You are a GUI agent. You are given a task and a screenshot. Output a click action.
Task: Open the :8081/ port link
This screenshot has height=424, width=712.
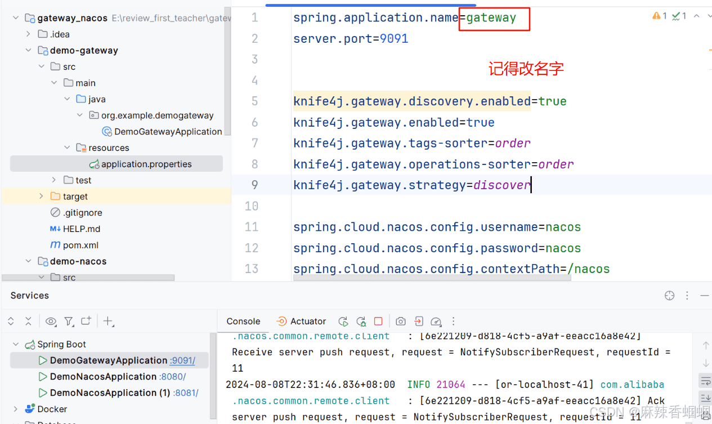point(186,393)
